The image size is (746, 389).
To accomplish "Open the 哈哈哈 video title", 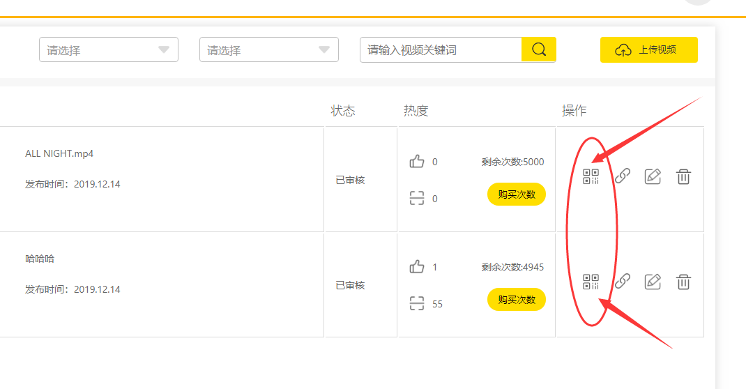I will [x=40, y=259].
